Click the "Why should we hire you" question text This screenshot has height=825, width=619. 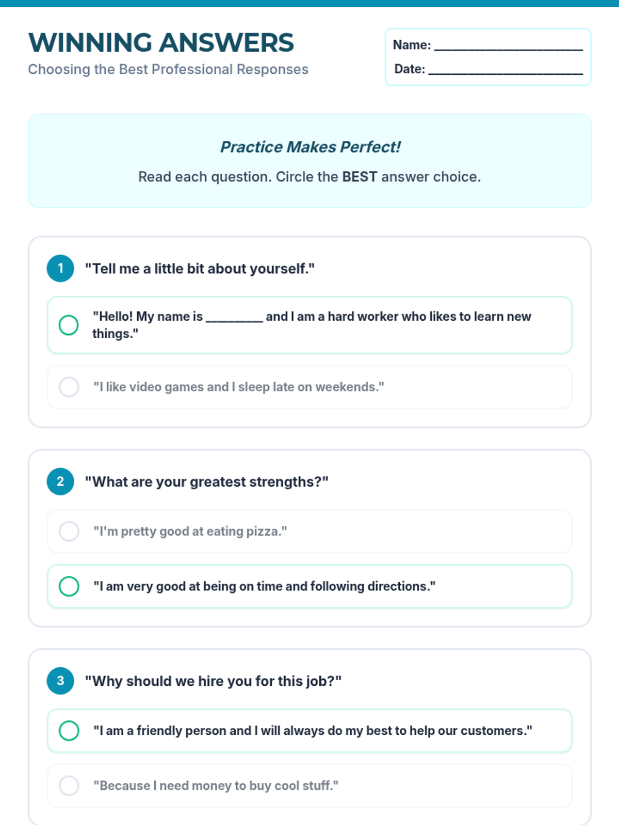(x=213, y=681)
